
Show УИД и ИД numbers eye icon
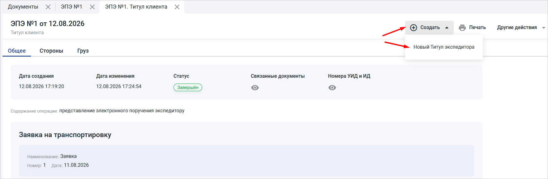tap(332, 88)
